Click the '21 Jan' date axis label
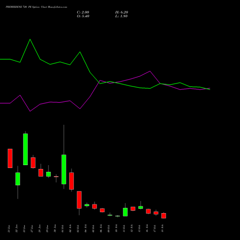The width and height of the screenshot is (240, 240). coord(9,228)
